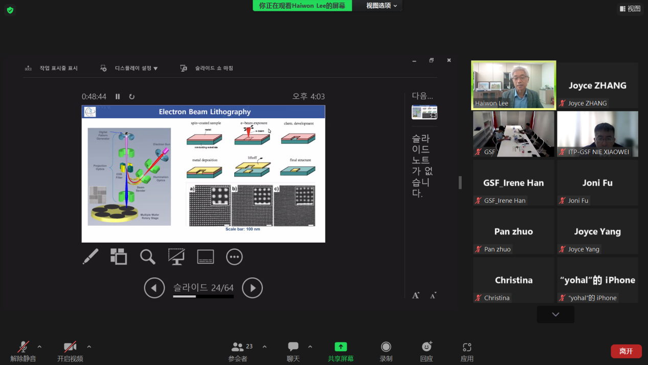Toggle black screen for slide show

(x=176, y=256)
